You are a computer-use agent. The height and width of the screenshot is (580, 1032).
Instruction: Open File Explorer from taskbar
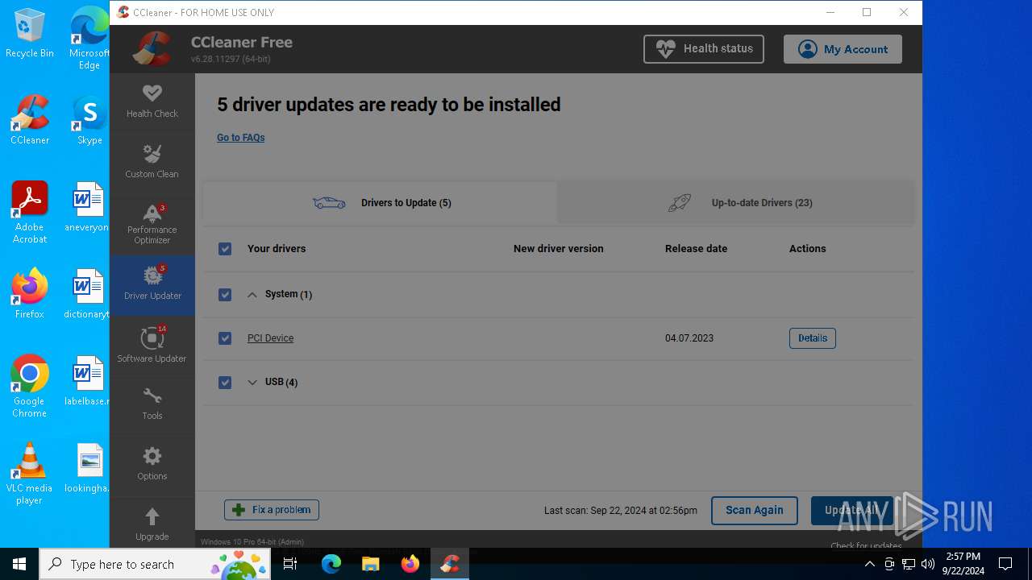[370, 564]
